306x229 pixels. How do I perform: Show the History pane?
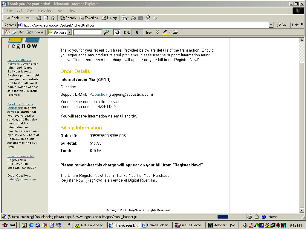click(x=109, y=18)
